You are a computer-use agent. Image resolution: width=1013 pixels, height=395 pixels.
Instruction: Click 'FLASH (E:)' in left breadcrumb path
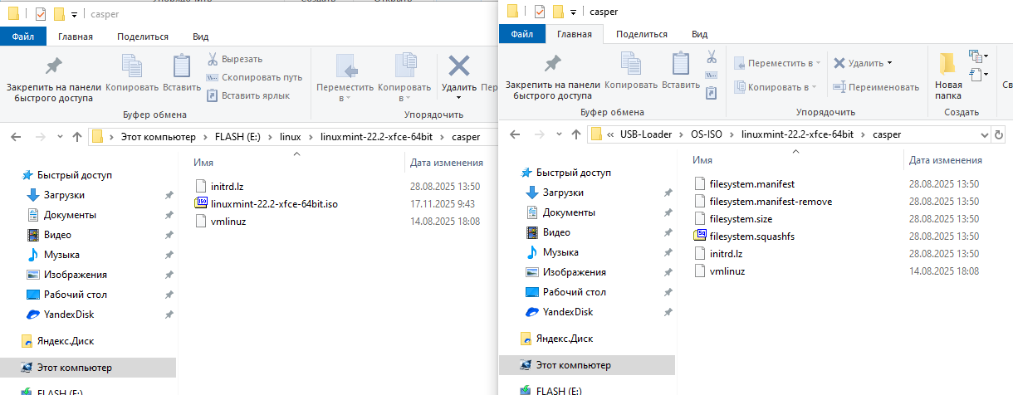pyautogui.click(x=241, y=137)
